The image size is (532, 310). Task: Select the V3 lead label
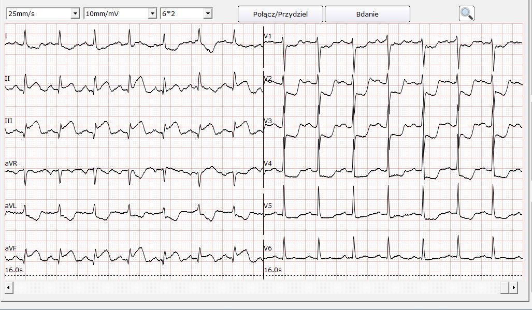(268, 121)
